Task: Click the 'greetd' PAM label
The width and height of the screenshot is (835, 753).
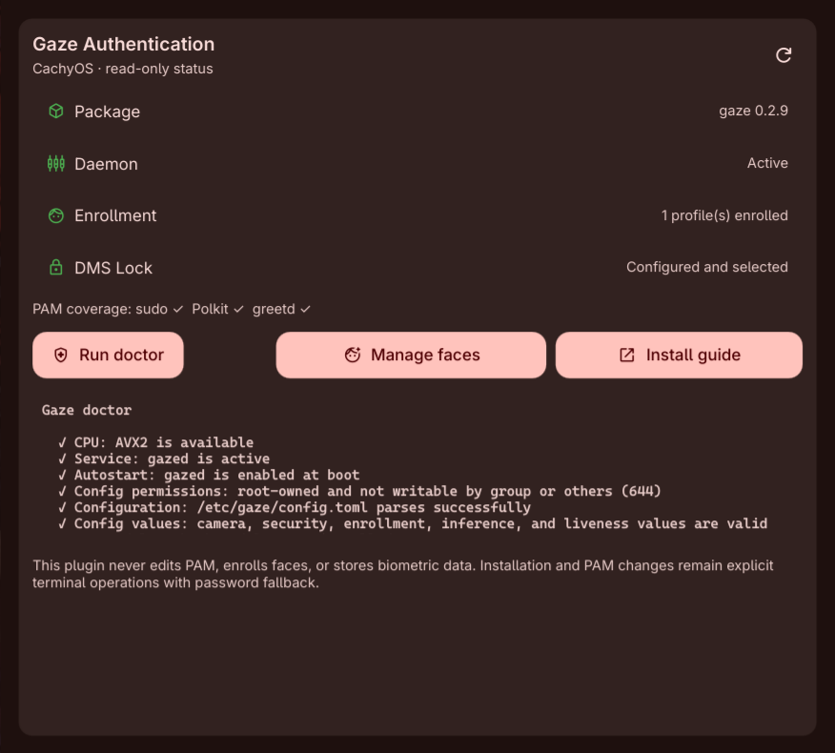Action: click(x=274, y=310)
